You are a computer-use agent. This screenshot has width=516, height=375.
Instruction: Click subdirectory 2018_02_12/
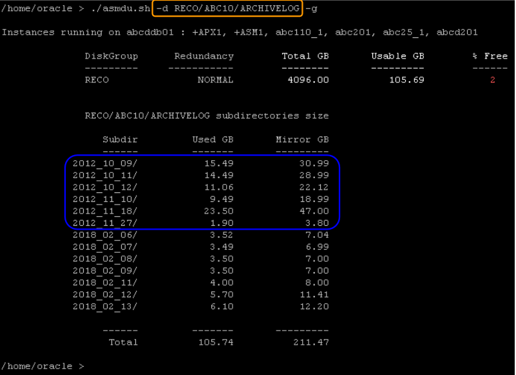pyautogui.click(x=104, y=295)
